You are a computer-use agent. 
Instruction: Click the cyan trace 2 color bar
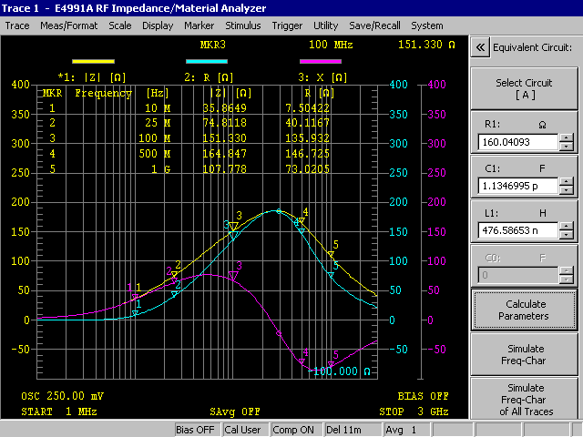tap(207, 61)
